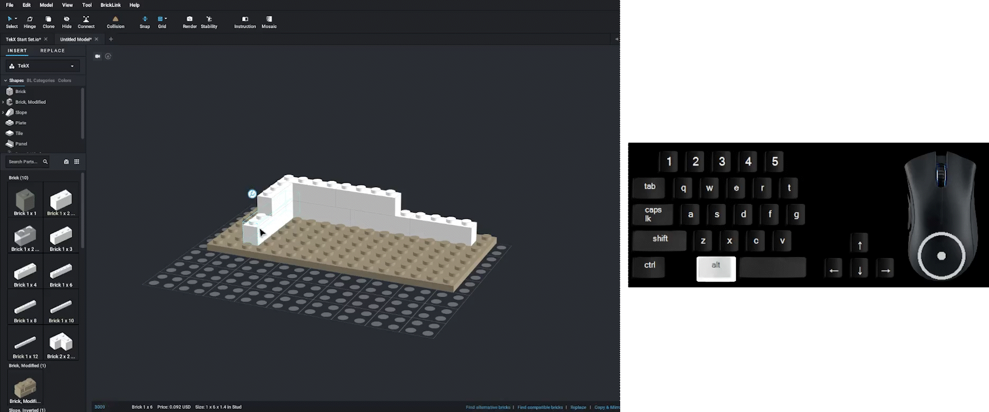Click Find compatible bricks link

pyautogui.click(x=540, y=407)
